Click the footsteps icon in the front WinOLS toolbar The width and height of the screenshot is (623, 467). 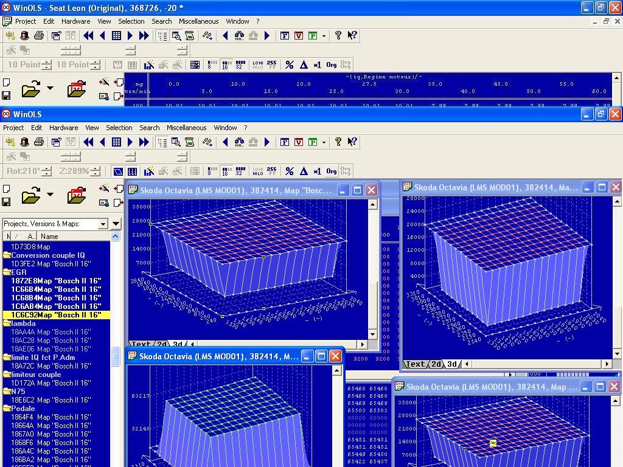[x=207, y=142]
